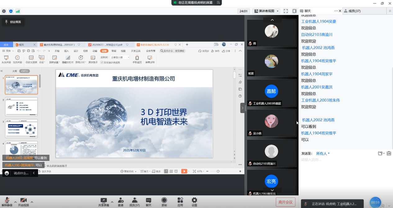Screen dimensions: 393x208
Task: Open Chat from the bottom toolbar
Action: (149, 202)
